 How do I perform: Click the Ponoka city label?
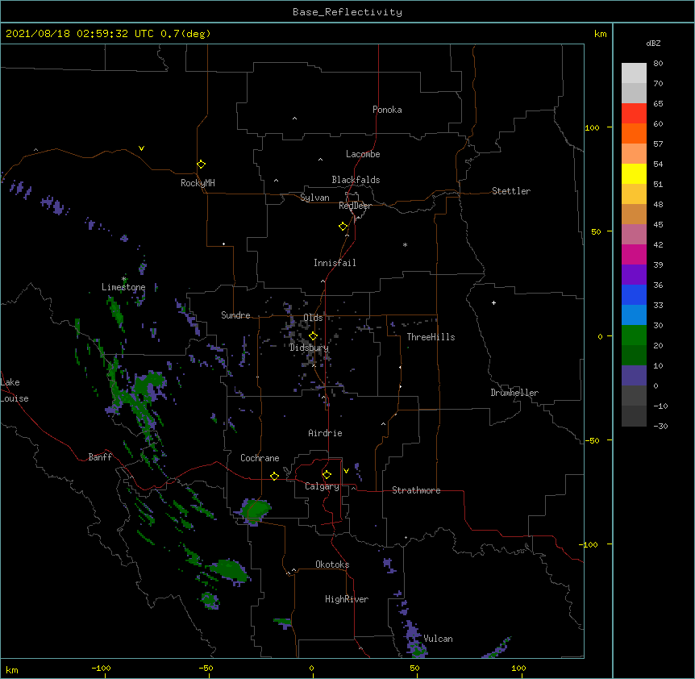[x=387, y=110]
